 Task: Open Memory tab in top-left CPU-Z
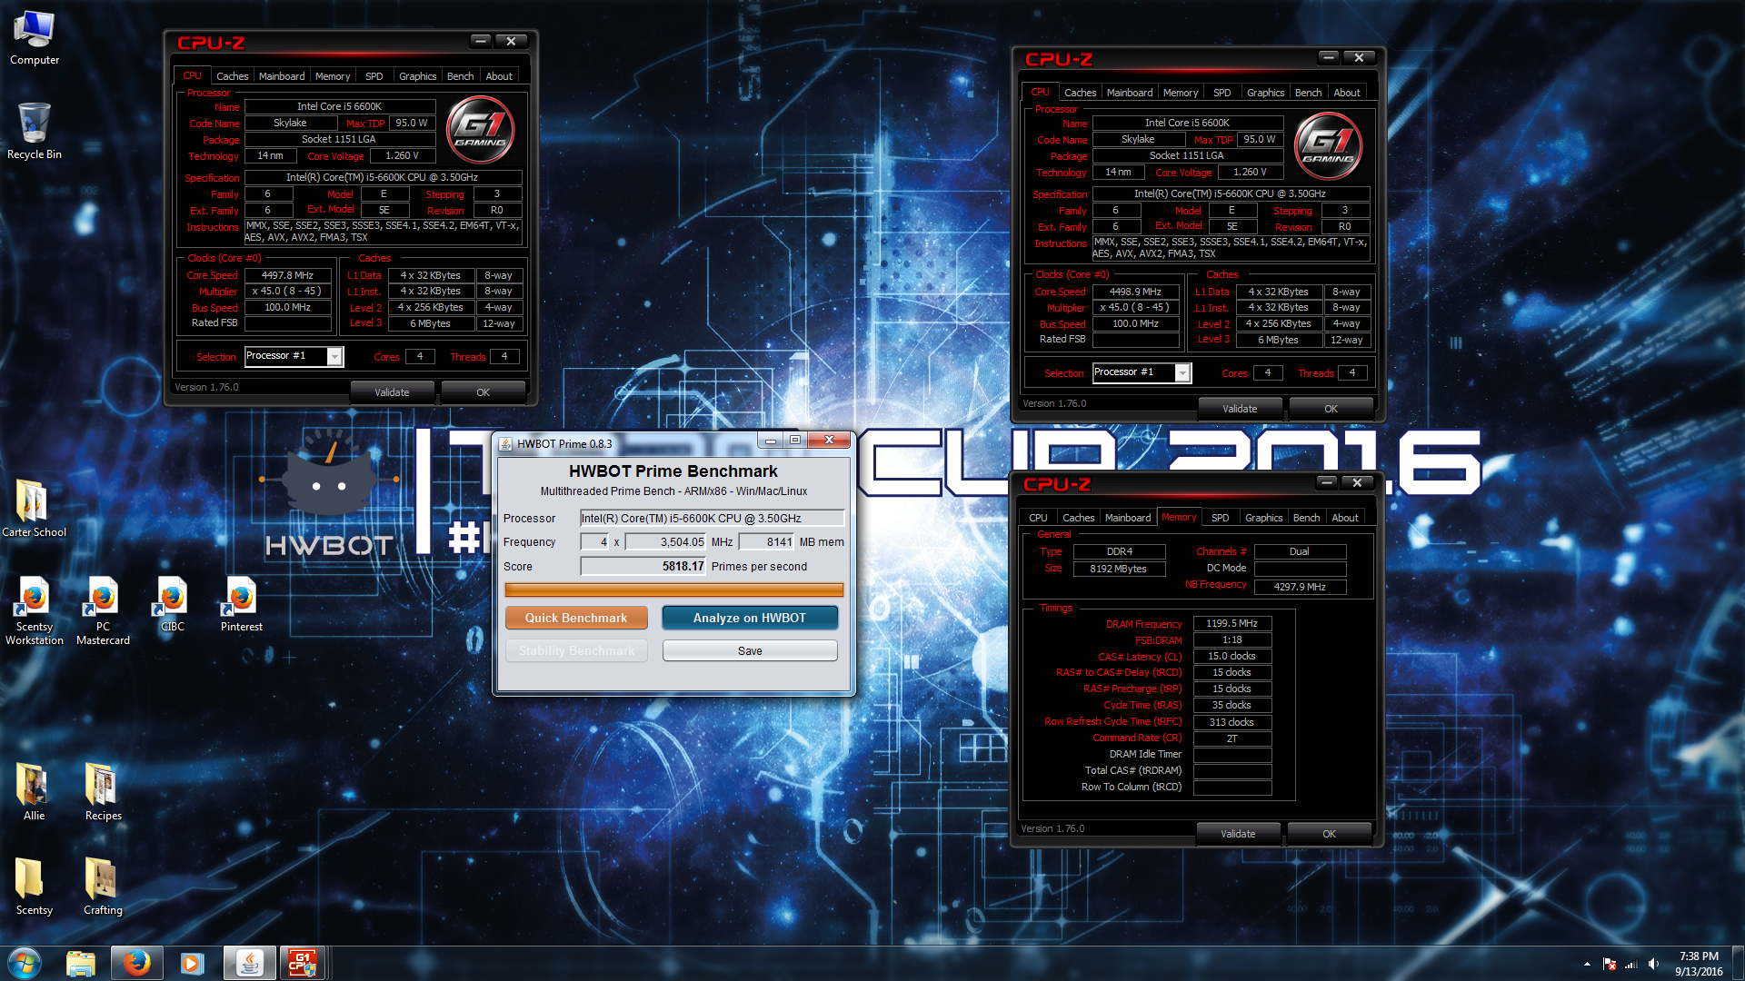coord(333,76)
